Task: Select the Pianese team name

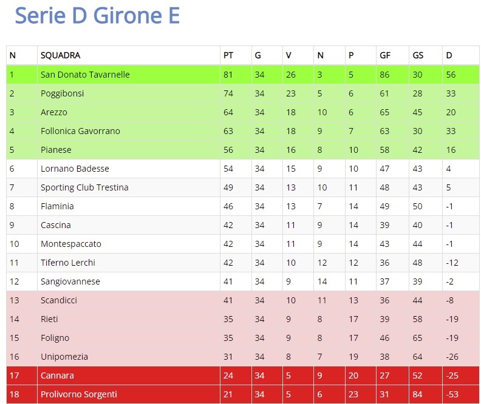Action: (x=56, y=150)
